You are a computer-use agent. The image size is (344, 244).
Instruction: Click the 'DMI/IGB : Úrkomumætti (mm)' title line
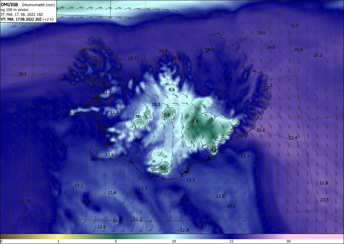click(28, 4)
